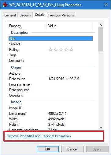Select the Title property row
111x155 pixels.
pyautogui.click(x=51, y=39)
